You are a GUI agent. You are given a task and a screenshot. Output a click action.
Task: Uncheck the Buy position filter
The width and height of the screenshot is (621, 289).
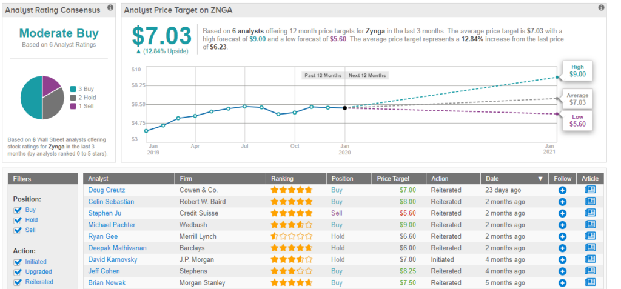click(18, 210)
